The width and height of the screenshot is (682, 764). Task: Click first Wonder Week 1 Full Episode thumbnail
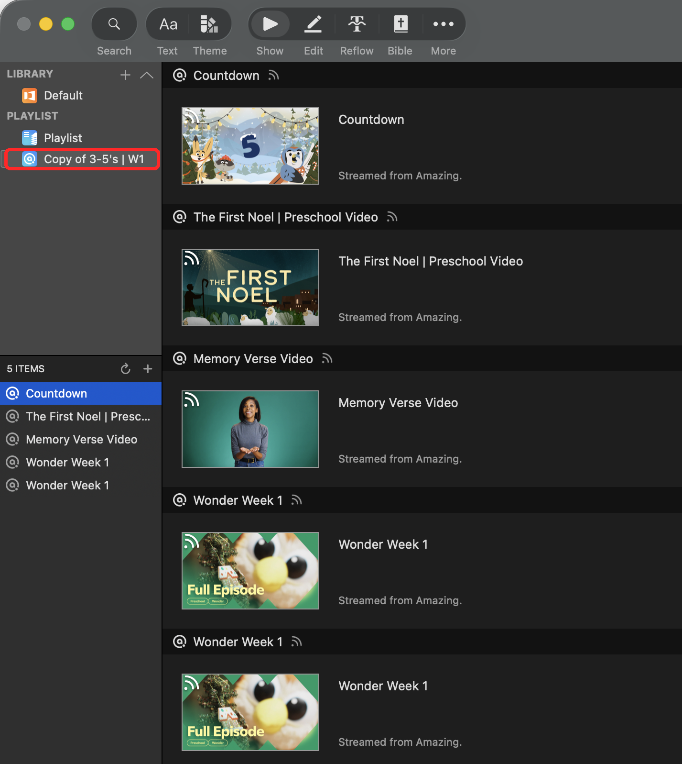tap(250, 571)
